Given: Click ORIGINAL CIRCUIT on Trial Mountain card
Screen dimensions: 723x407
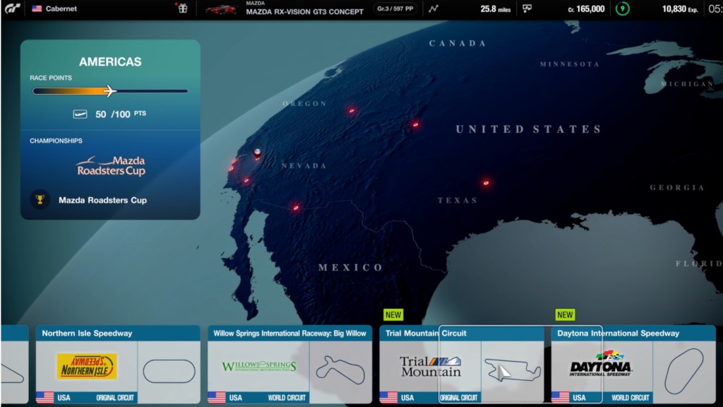Looking at the screenshot, I should click(458, 398).
